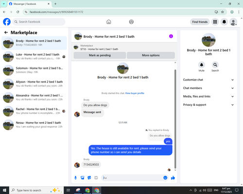This screenshot has width=243, height=194.
Task: Click the 7154324503 message bubble
Action: pyautogui.click(x=91, y=164)
